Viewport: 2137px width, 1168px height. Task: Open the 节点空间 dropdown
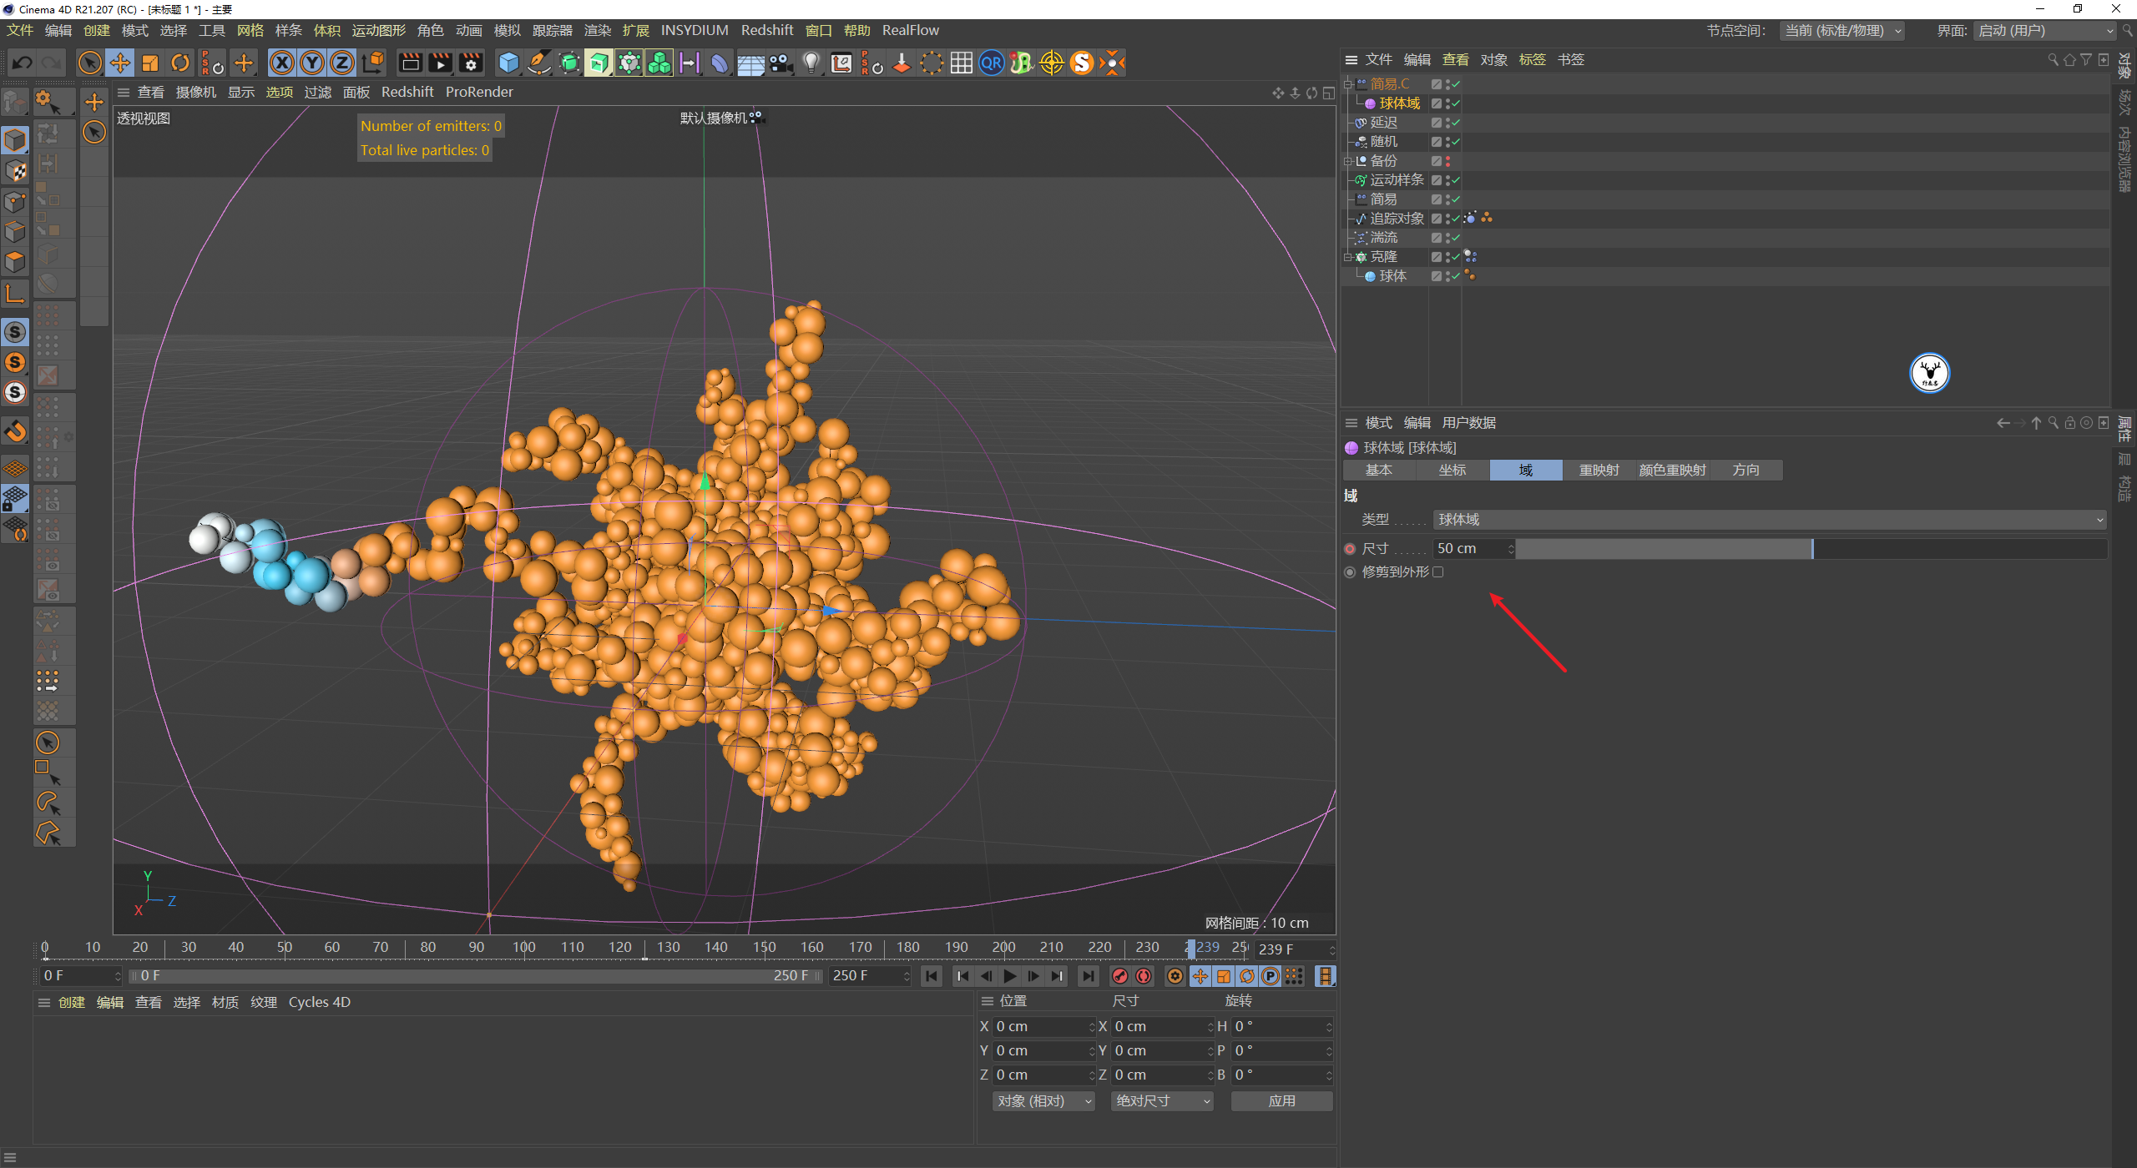click(1841, 31)
